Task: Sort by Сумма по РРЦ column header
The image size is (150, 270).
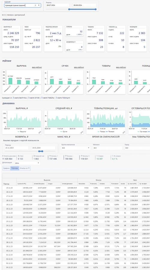Action: click(x=25, y=184)
